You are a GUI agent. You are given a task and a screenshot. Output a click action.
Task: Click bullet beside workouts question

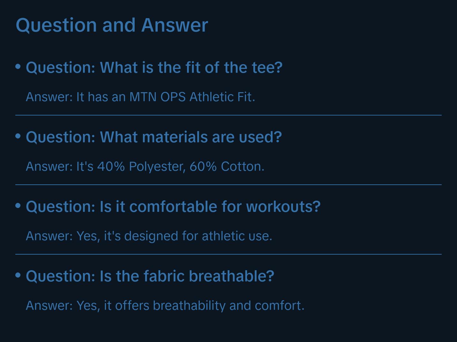[x=18, y=205]
